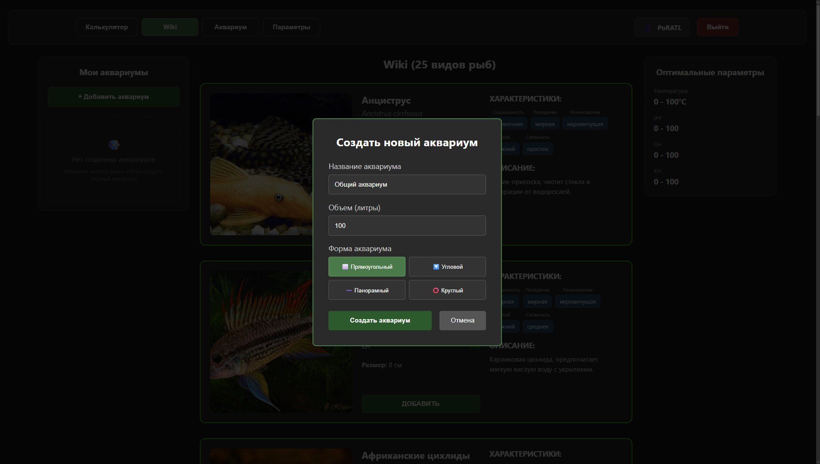The image size is (820, 464).
Task: Select the Круглый shape option
Action: [x=447, y=290]
